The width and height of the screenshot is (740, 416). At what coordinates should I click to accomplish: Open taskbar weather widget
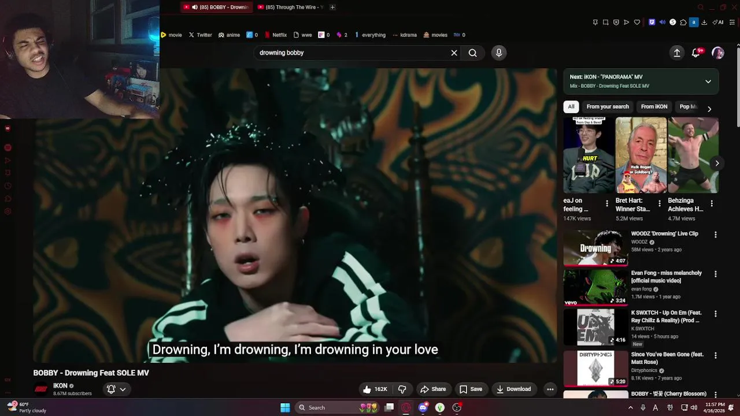click(x=27, y=408)
